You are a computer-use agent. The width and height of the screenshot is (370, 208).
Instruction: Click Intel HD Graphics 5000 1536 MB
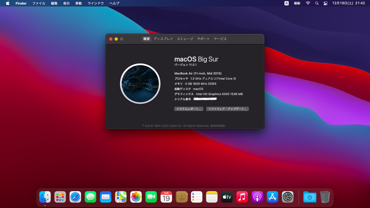[219, 94]
